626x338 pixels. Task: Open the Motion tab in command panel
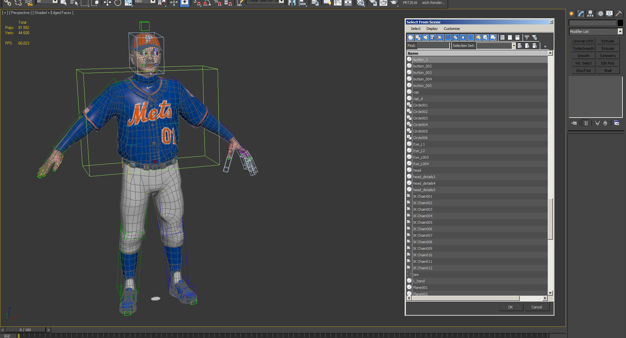pos(600,14)
